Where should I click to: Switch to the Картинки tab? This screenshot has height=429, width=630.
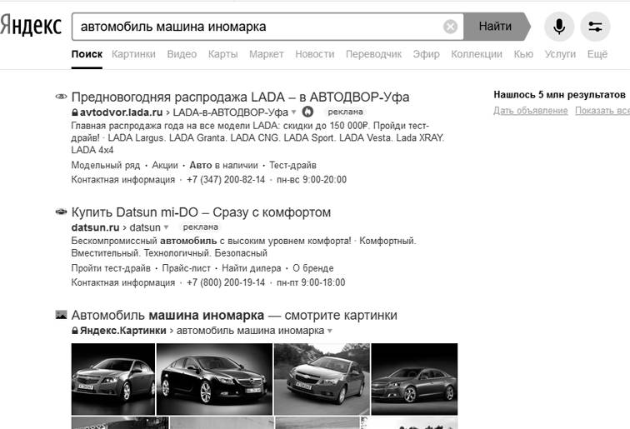(x=132, y=54)
